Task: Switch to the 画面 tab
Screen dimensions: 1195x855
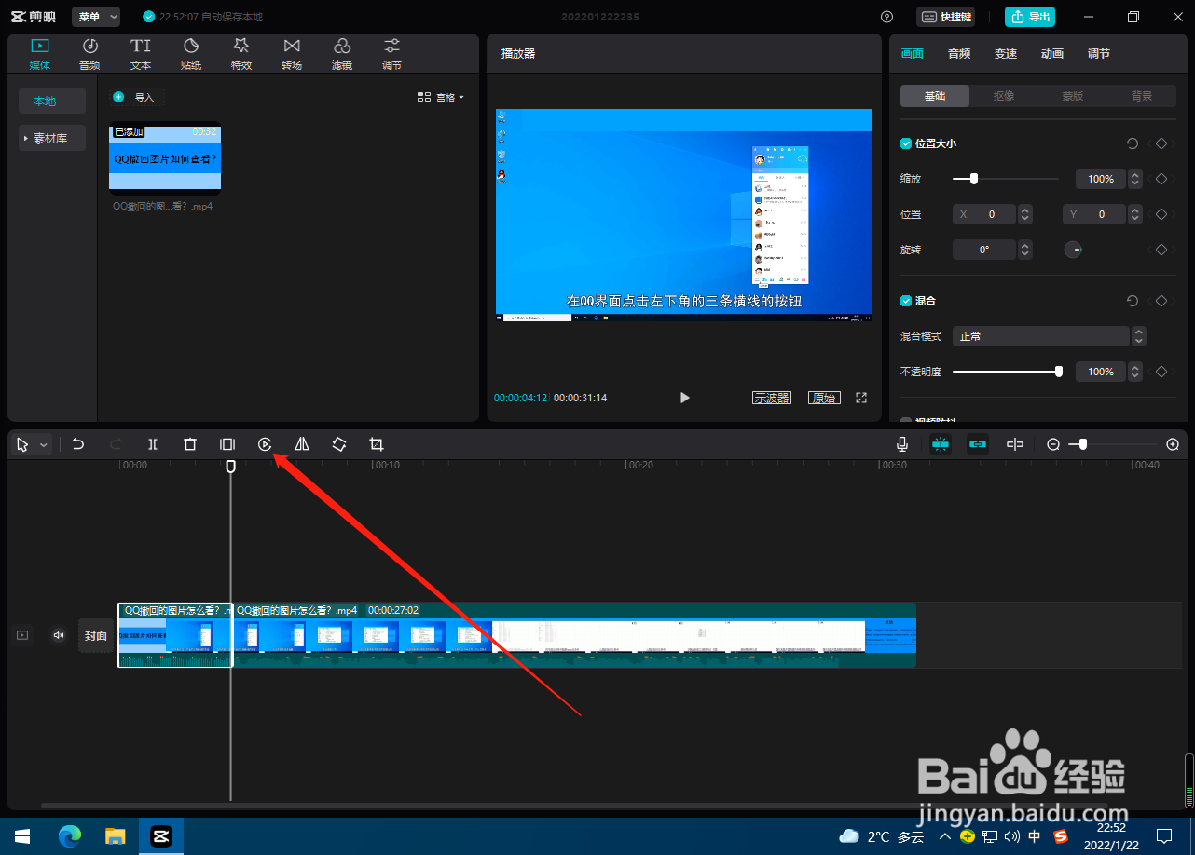Action: (x=913, y=54)
